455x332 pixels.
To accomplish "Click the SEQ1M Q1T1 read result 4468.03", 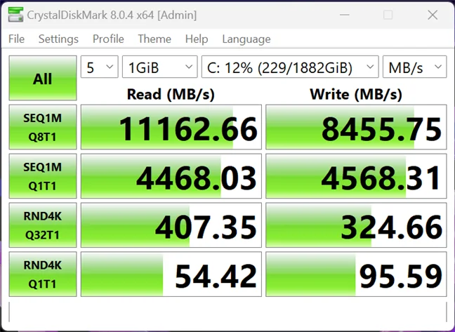I will (171, 176).
